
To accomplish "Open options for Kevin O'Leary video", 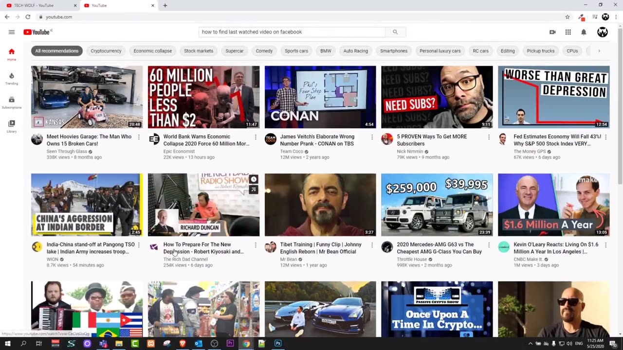I will click(x=606, y=245).
